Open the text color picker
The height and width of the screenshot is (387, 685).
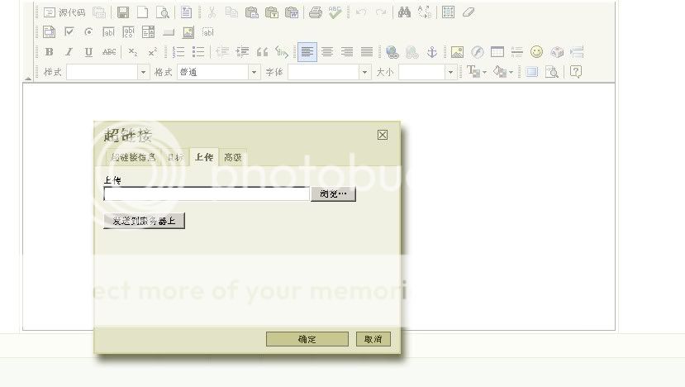point(477,72)
